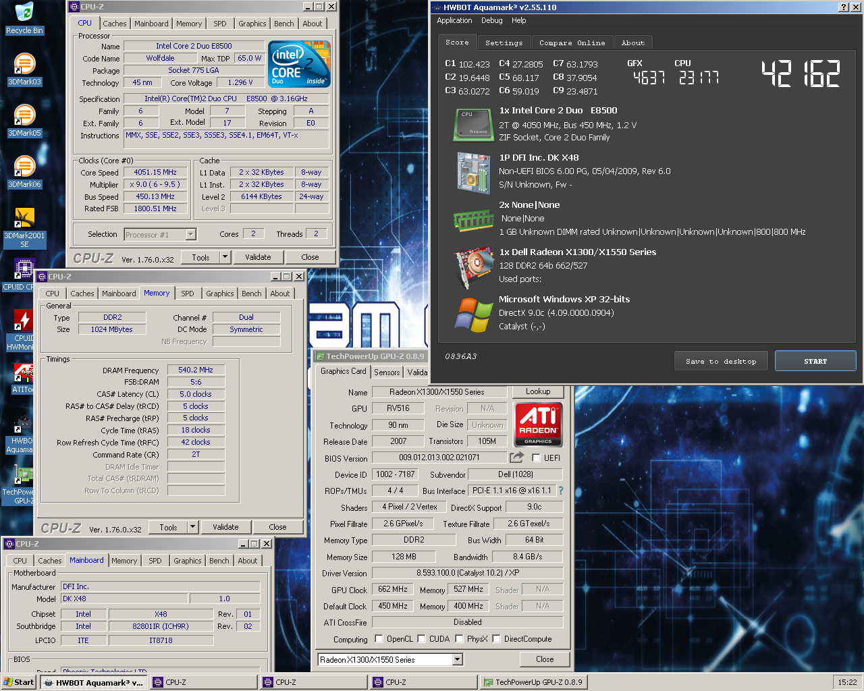
Task: Switch to the About tab in Aquamark
Action: click(x=632, y=43)
